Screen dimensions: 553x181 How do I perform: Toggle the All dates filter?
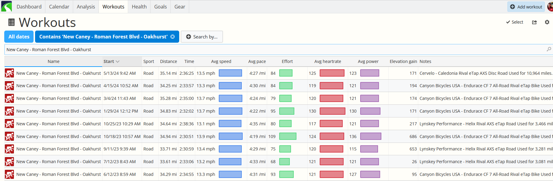click(19, 37)
